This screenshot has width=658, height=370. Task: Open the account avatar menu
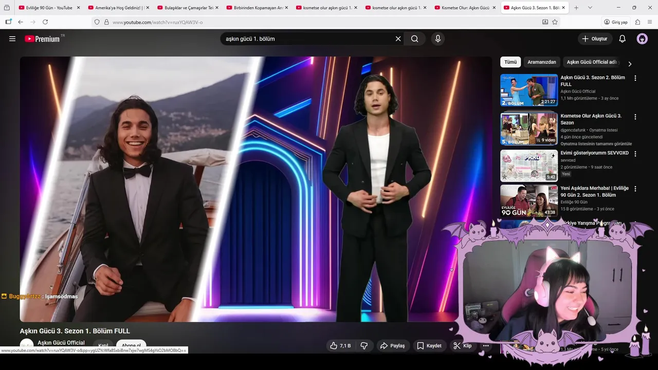coord(642,39)
